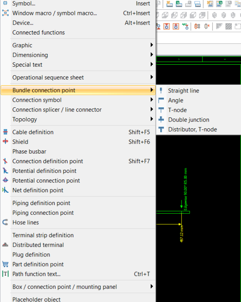The image size is (241, 302).
Task: Pick the Double junction option
Action: [x=198, y=119]
